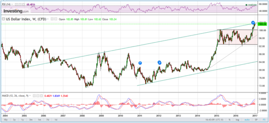Open the US Dollar Index title dropdown arrow

coord(48,19)
